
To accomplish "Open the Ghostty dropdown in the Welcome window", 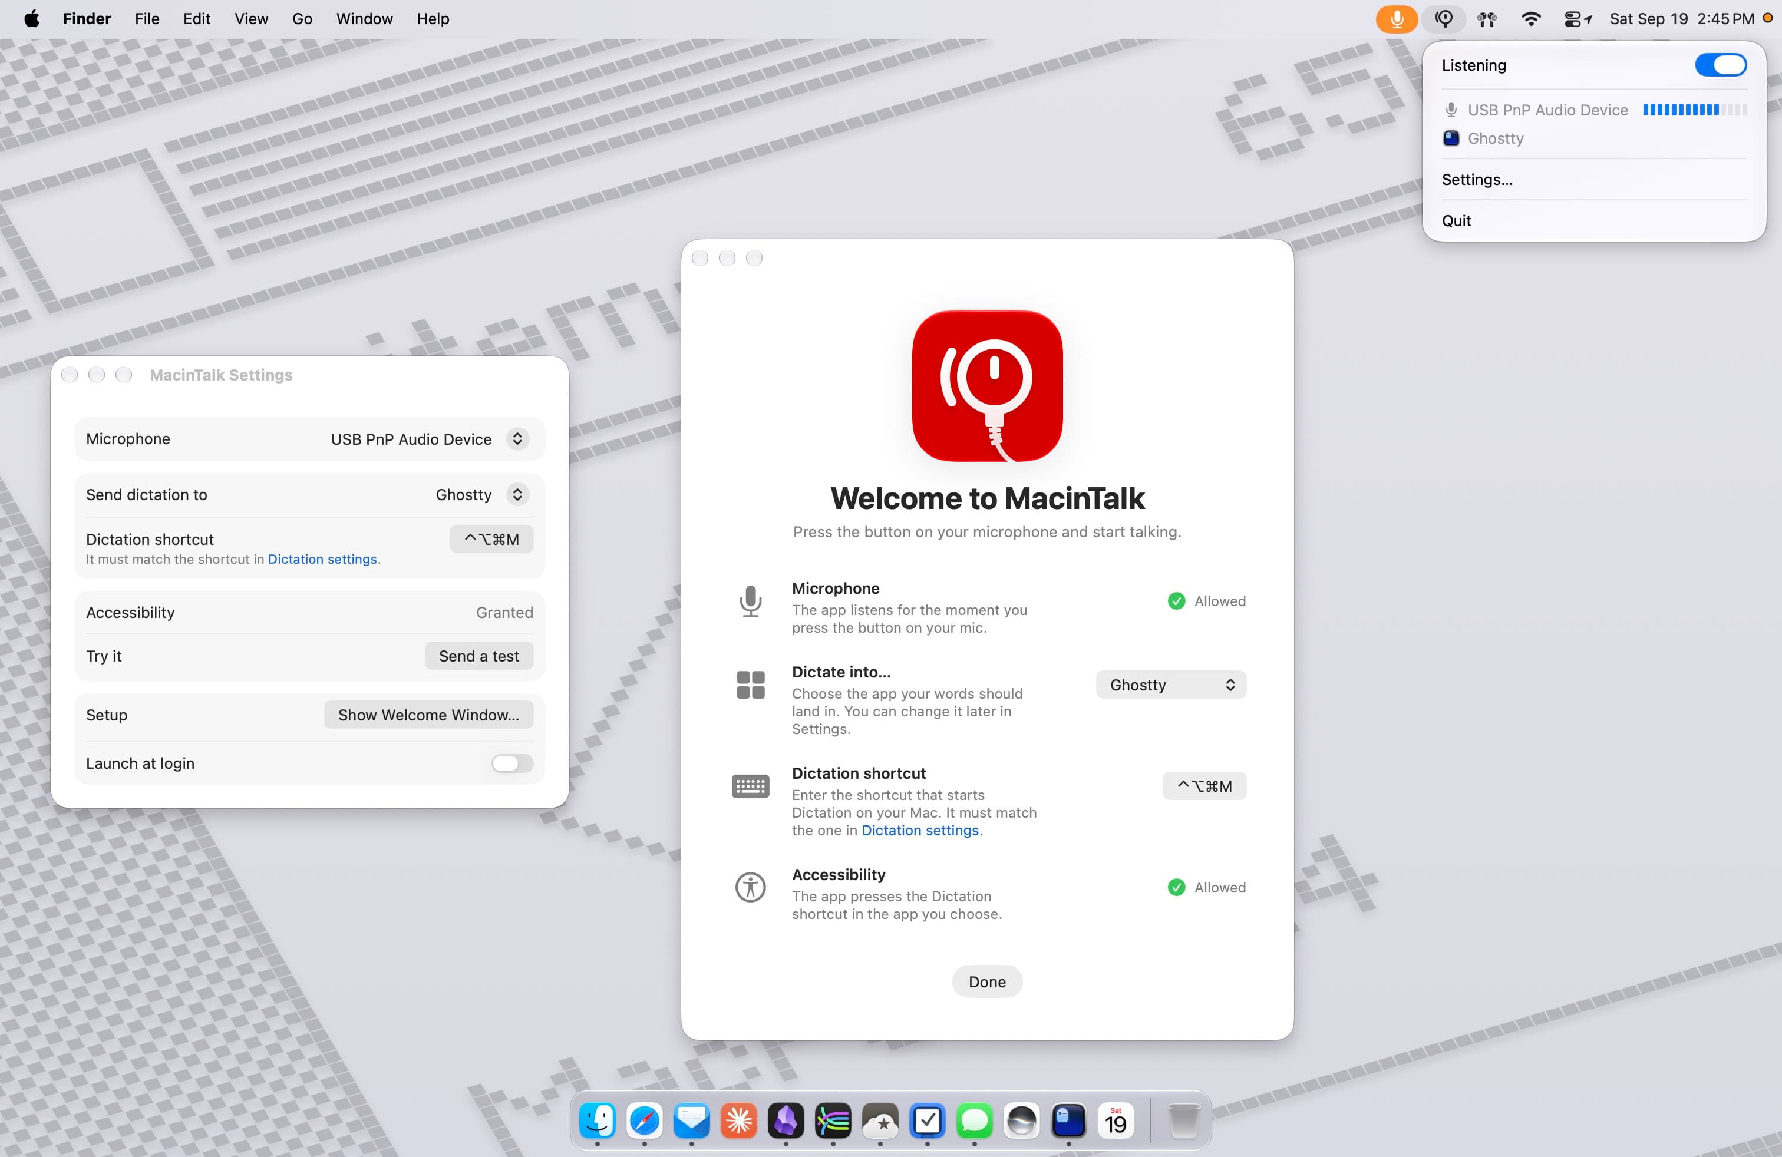I will point(1171,685).
